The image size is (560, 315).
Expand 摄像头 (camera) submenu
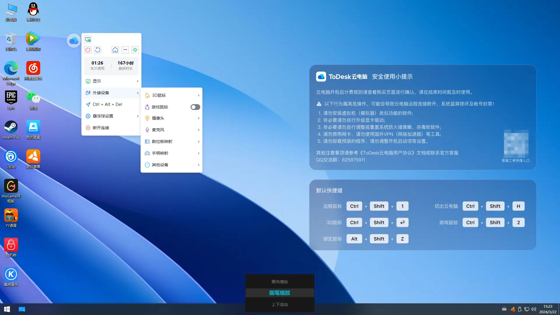(172, 118)
